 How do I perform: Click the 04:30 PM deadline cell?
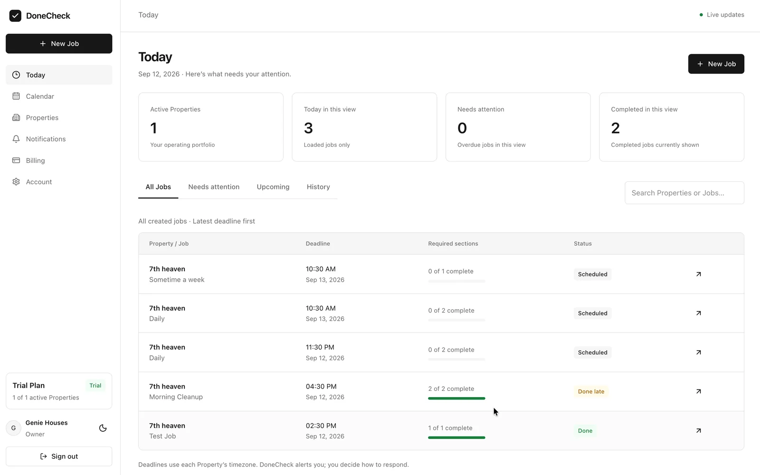pyautogui.click(x=325, y=391)
